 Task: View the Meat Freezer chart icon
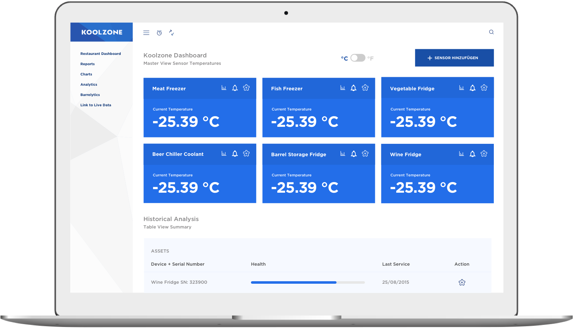click(x=224, y=88)
